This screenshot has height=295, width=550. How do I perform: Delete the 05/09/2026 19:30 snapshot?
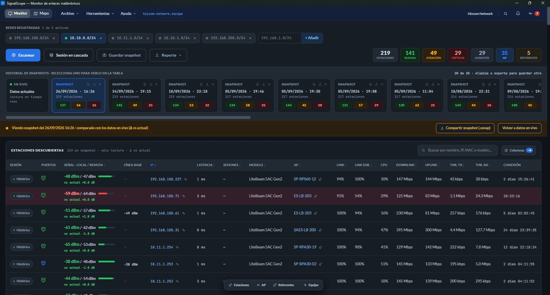click(326, 84)
